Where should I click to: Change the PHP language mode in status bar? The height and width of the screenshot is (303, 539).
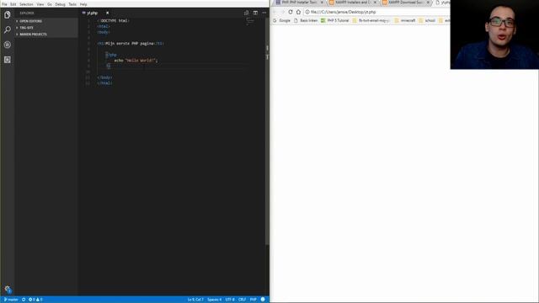click(253, 300)
